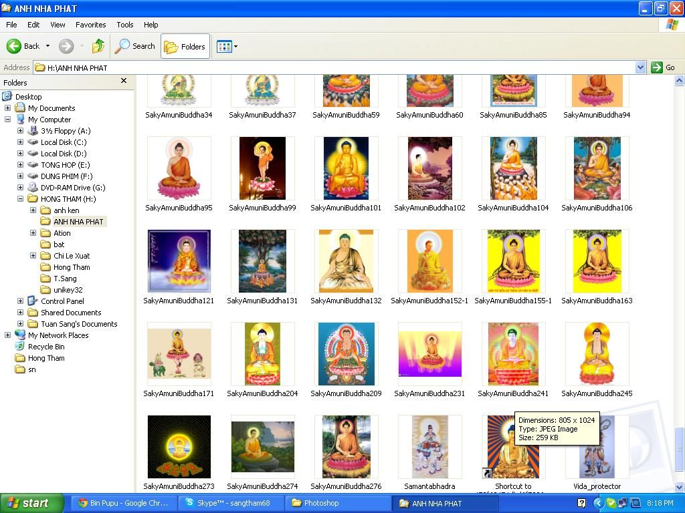The height and width of the screenshot is (513, 685).
Task: Expand TONG HOP (E:) node
Action: pyautogui.click(x=20, y=164)
